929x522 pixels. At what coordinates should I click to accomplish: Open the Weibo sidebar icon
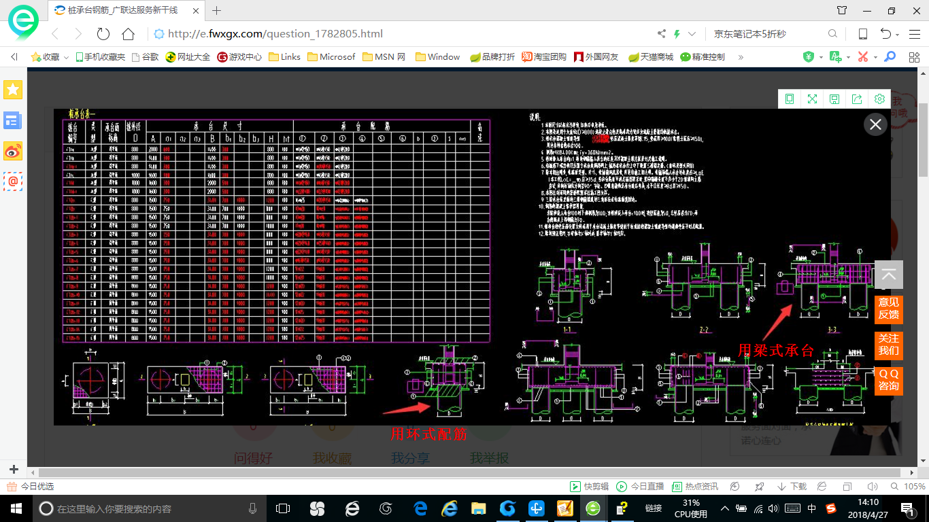click(x=14, y=152)
